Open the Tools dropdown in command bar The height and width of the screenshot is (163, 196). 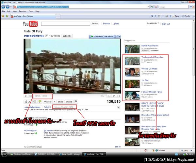(187, 16)
